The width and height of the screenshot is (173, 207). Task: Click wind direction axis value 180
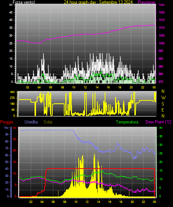[12, 104]
